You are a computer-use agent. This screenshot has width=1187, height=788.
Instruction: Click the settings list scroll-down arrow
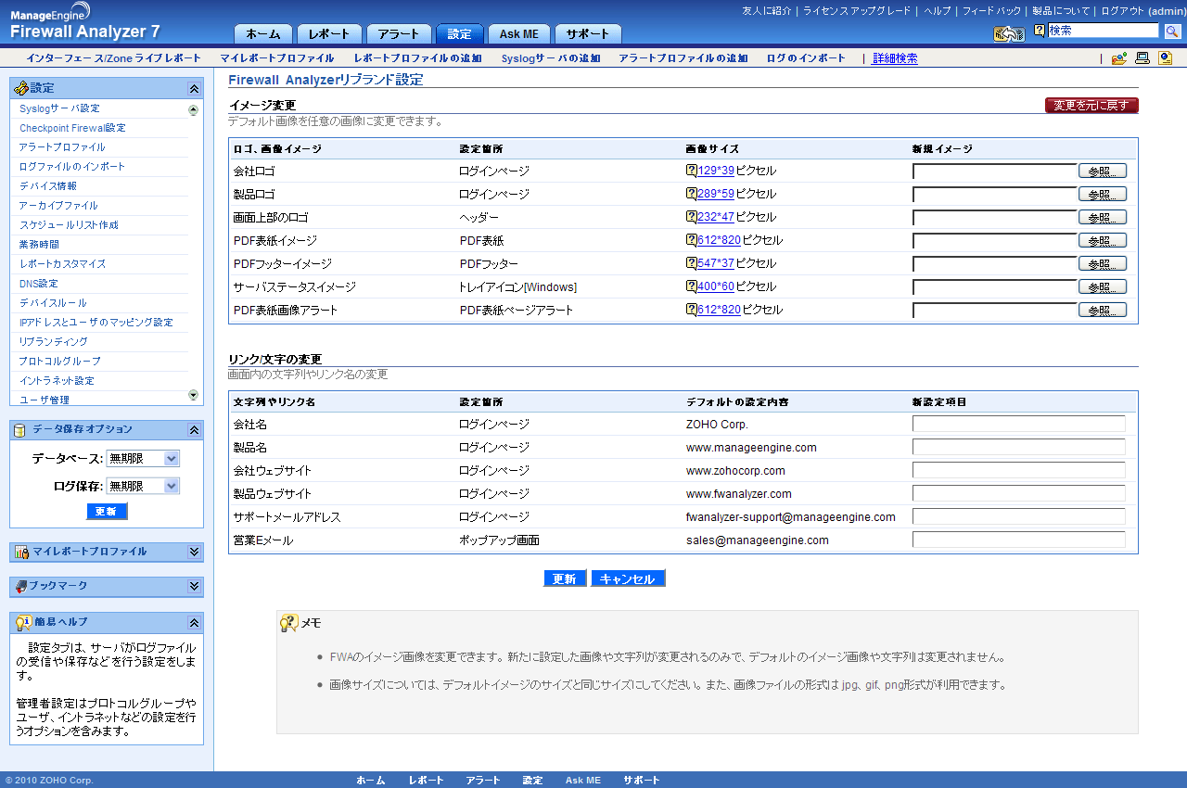point(193,395)
